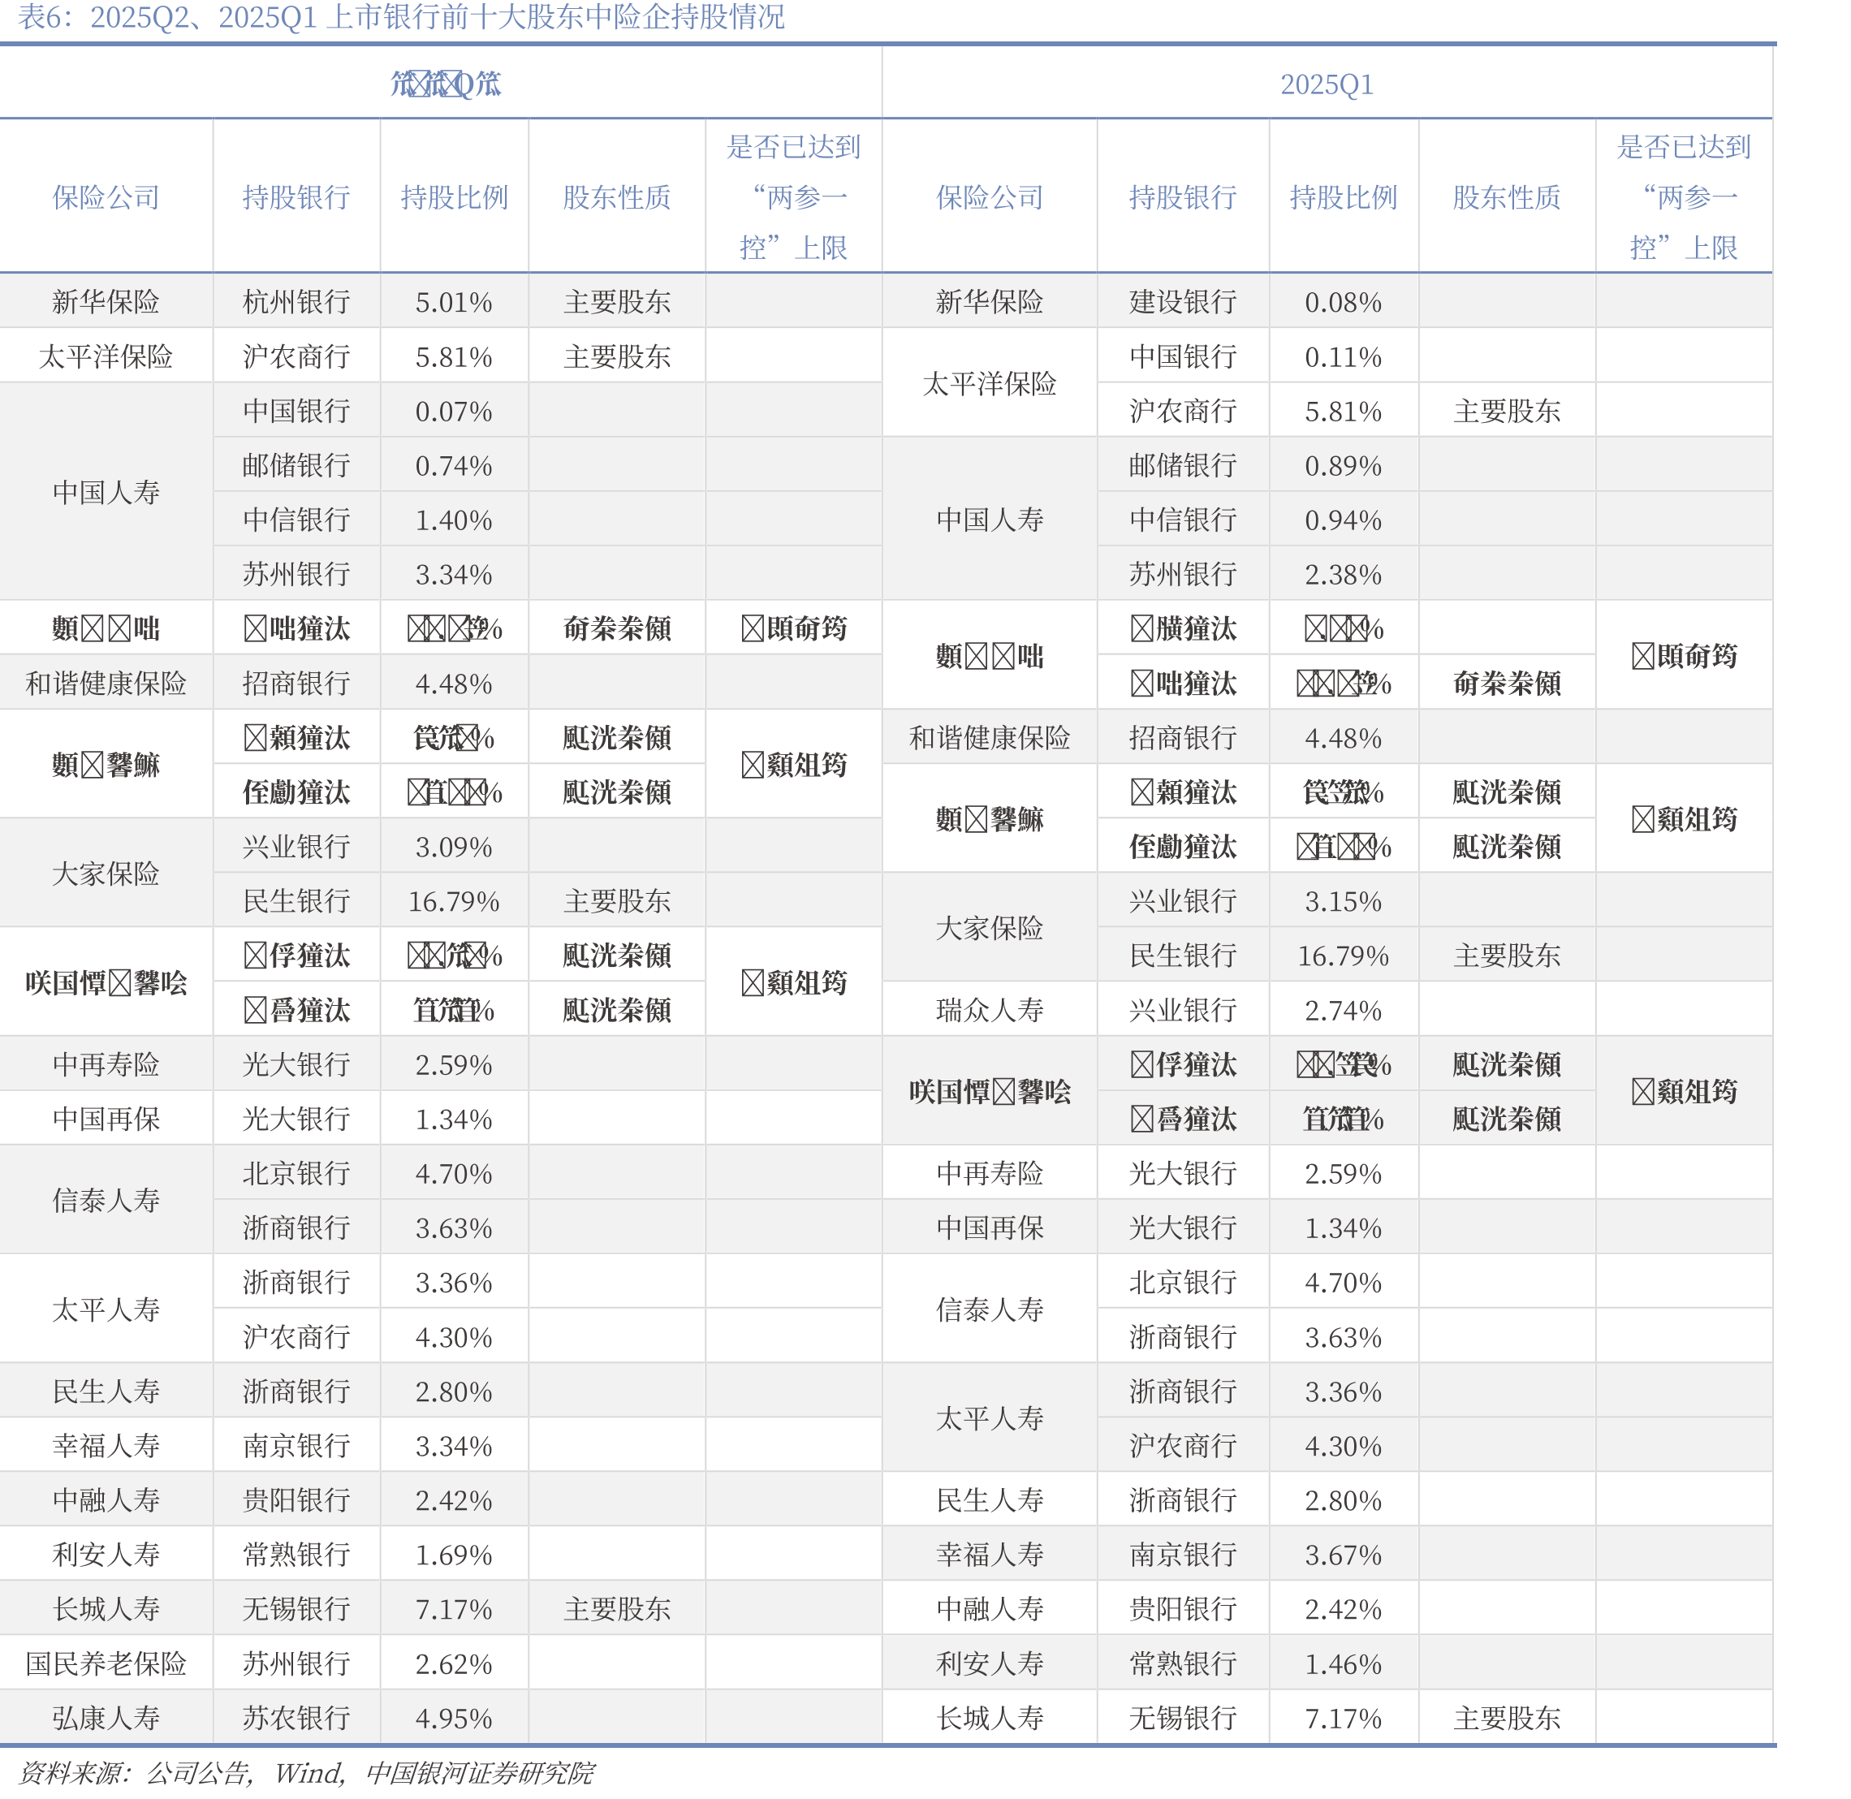Click the 1.46% value for 常熟银行
Screen dimensions: 1851x1799
pos(1344,1664)
